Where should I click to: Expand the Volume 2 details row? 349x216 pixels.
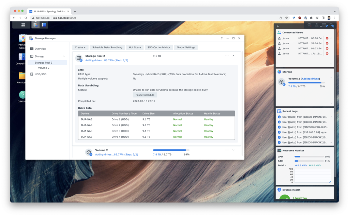(x=233, y=150)
